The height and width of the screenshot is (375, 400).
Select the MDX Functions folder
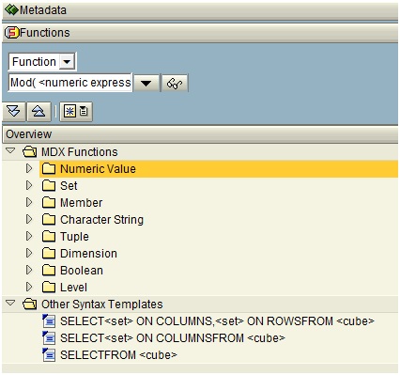click(80, 152)
